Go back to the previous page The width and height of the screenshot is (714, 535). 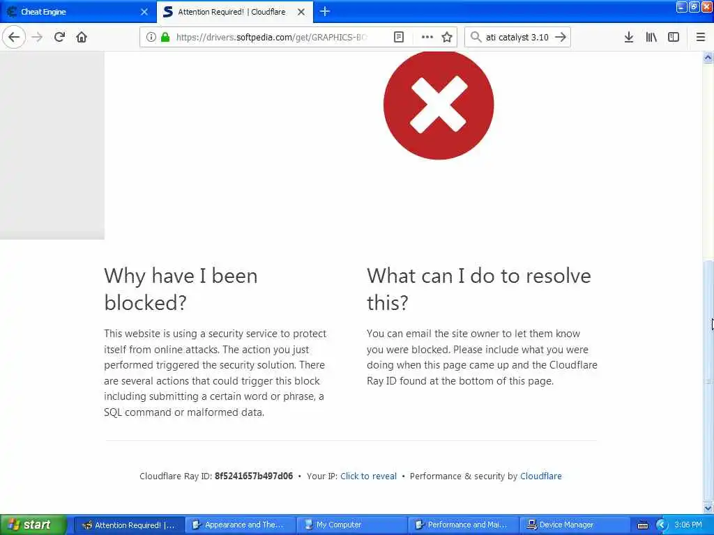14,37
